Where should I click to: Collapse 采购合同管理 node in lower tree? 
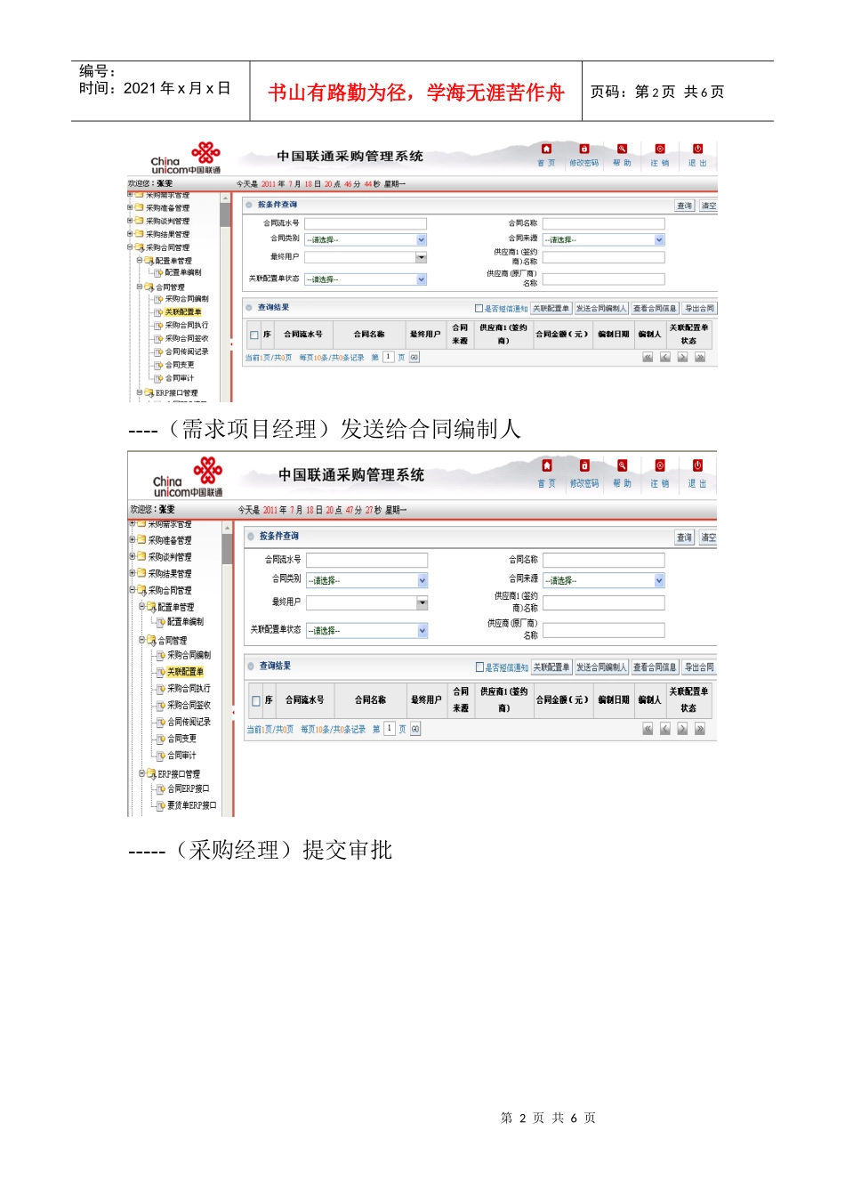pyautogui.click(x=132, y=590)
